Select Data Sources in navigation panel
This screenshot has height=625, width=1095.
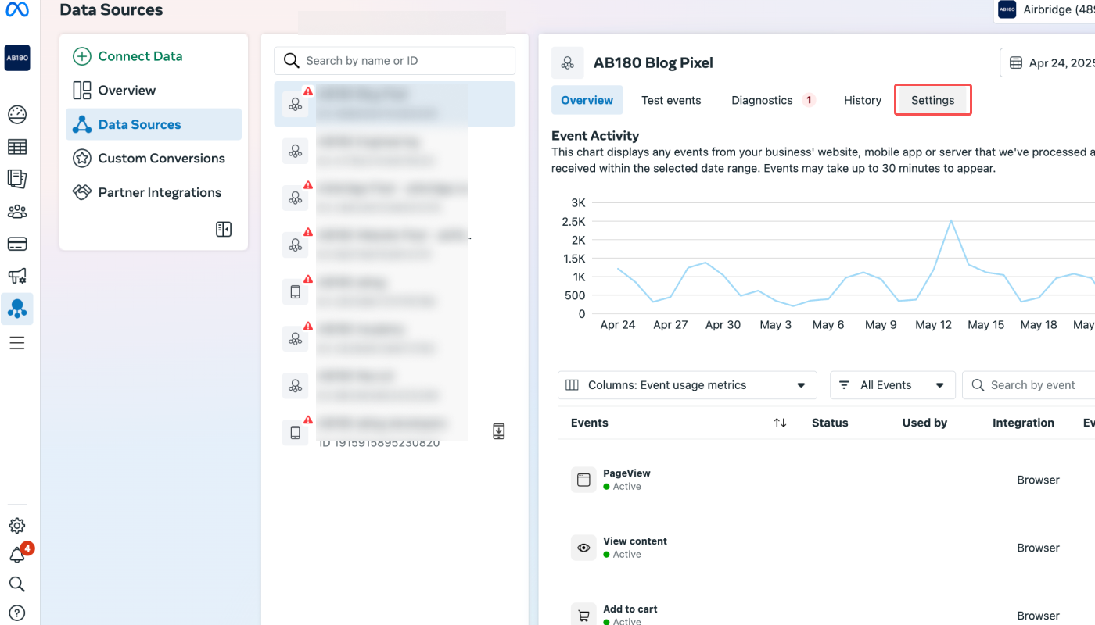(x=153, y=124)
